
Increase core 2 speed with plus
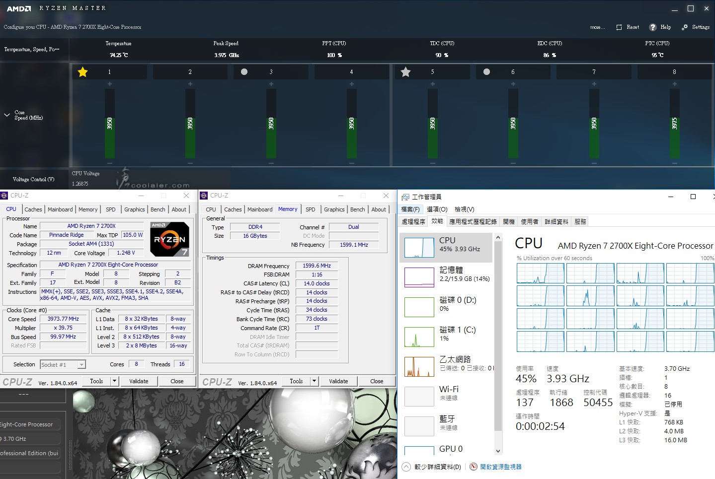[x=190, y=84]
